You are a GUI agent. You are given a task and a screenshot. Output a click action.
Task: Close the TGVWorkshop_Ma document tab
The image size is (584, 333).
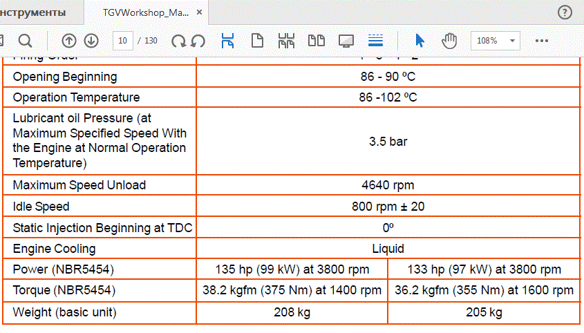click(x=200, y=12)
